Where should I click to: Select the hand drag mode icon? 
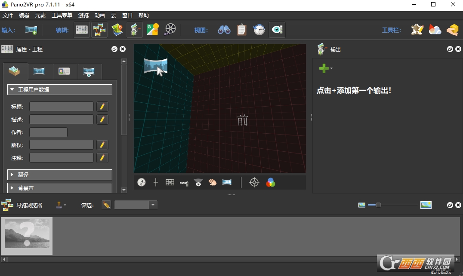[212, 183]
